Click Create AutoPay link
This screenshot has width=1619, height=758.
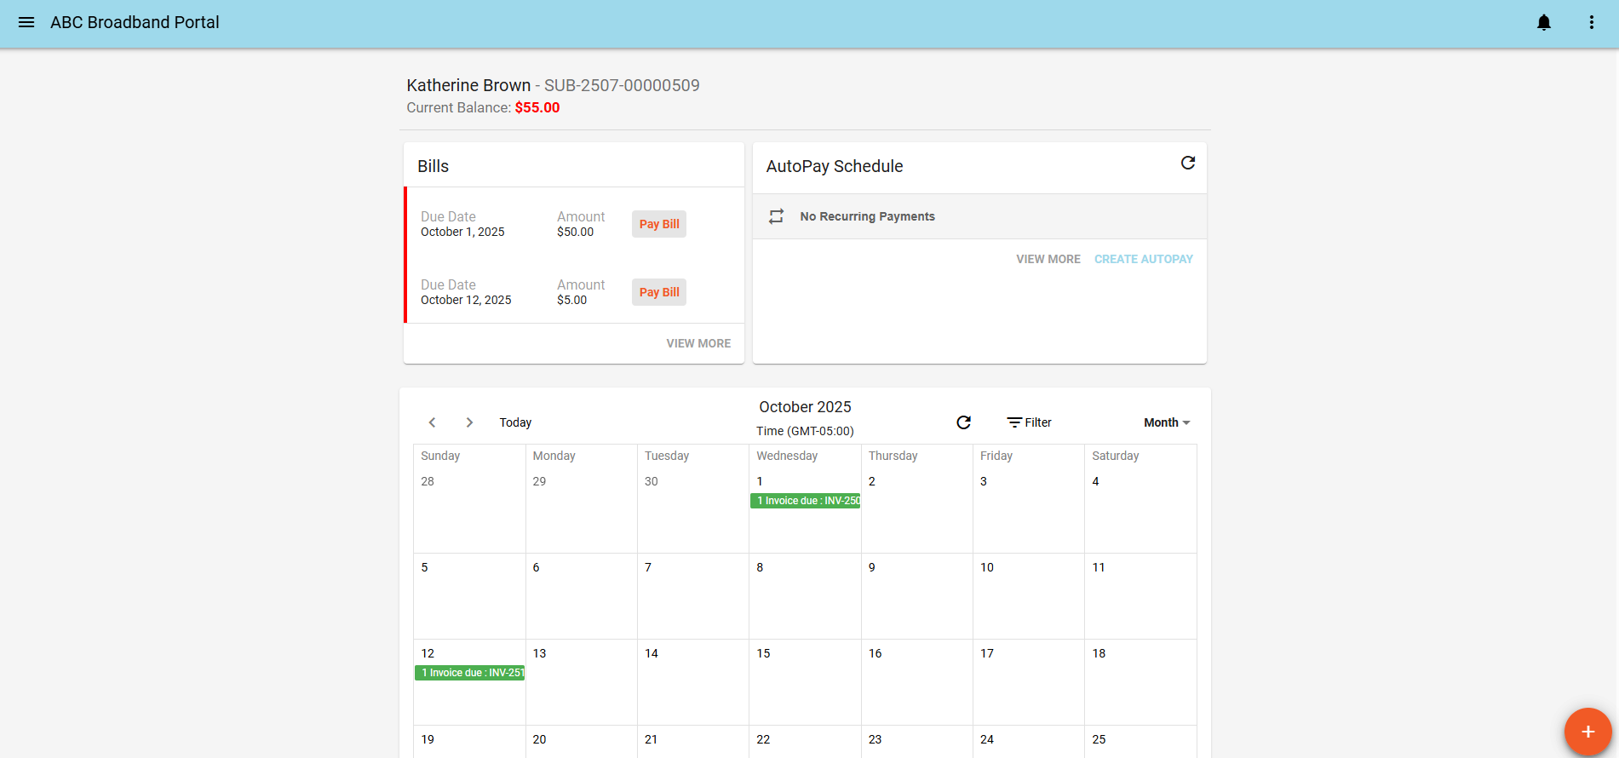(x=1143, y=259)
